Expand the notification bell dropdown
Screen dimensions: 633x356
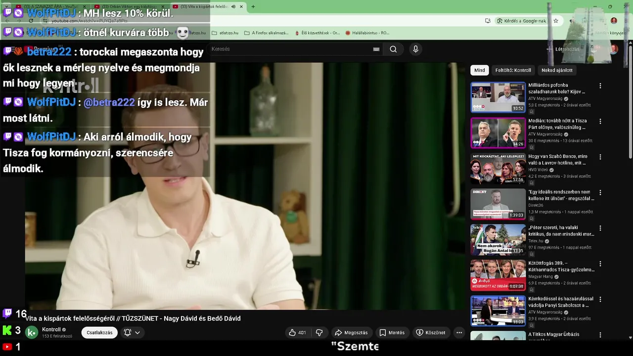pyautogui.click(x=132, y=333)
